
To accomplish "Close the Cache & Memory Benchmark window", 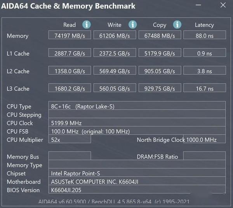I will 223,6.
